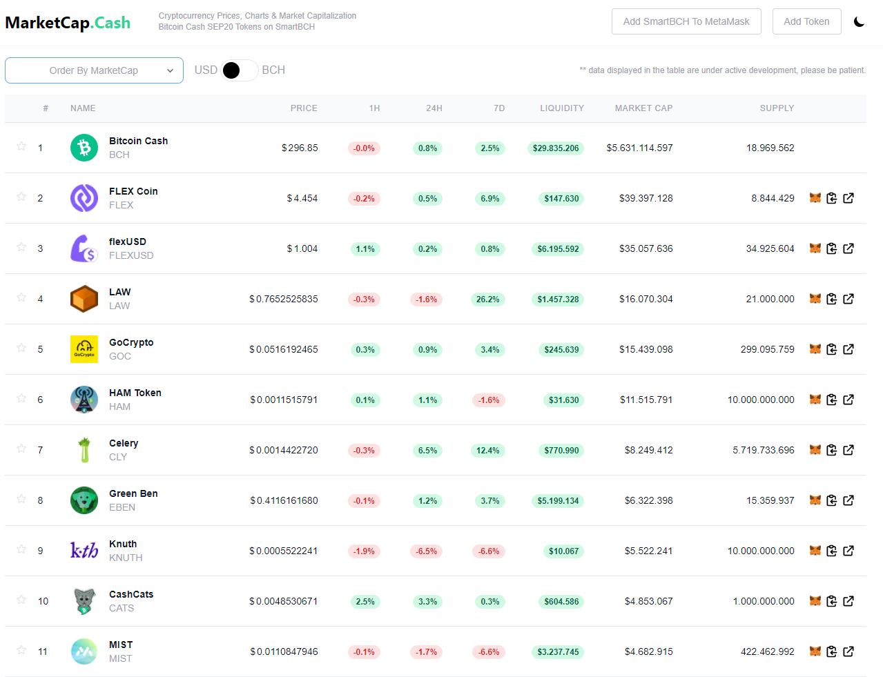
Task: Add CashCats to MetaMask fox icon
Action: point(815,601)
